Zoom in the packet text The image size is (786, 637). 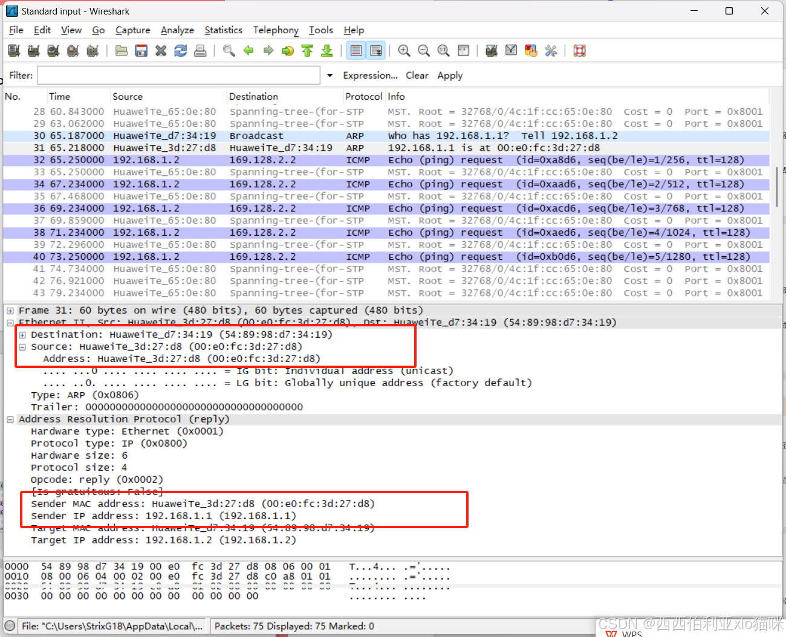(404, 51)
